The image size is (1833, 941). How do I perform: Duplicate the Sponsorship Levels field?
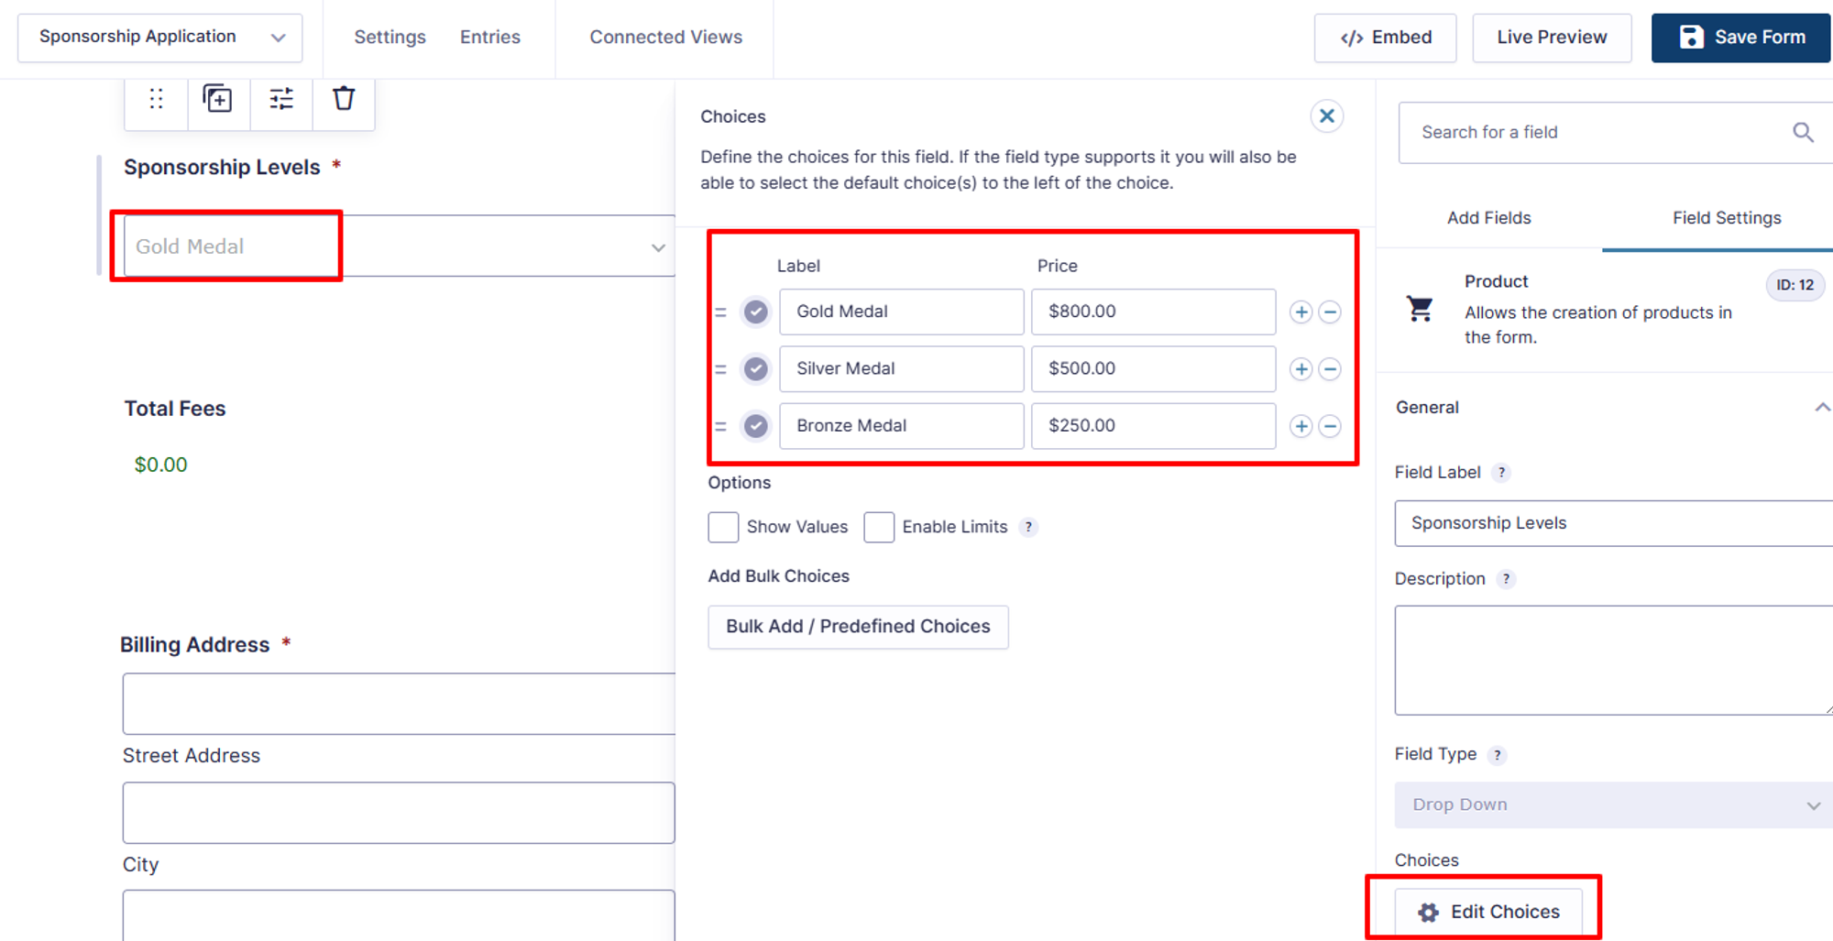[x=217, y=99]
